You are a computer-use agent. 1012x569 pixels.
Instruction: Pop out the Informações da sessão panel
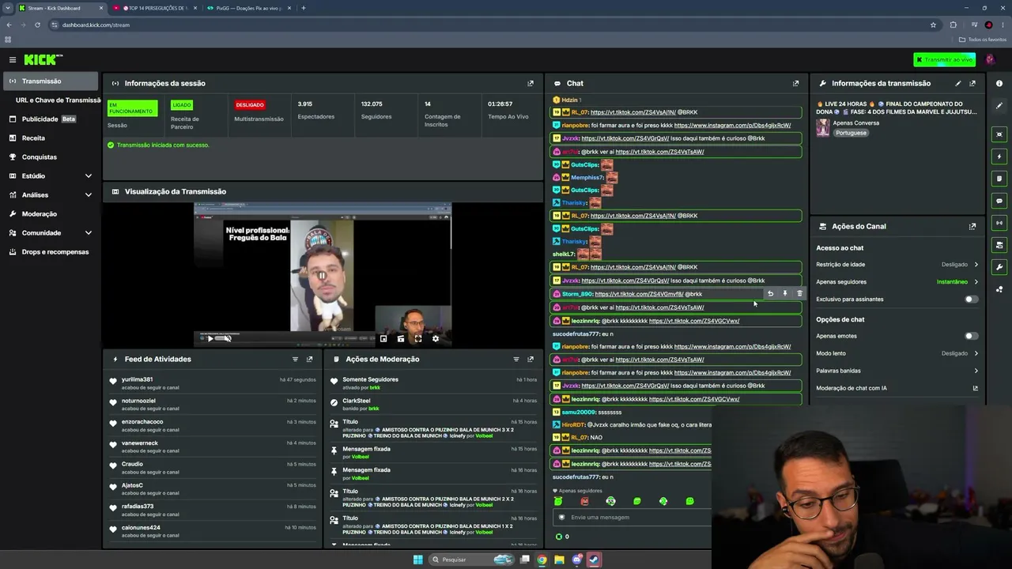pyautogui.click(x=531, y=83)
